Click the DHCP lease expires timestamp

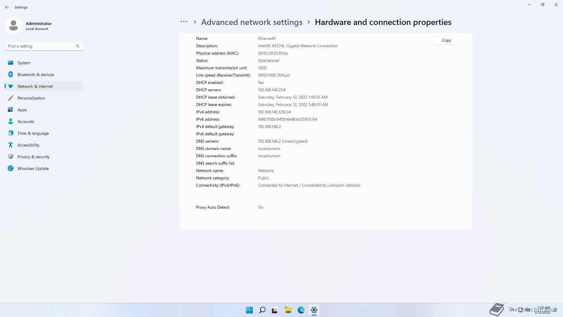pyautogui.click(x=293, y=104)
